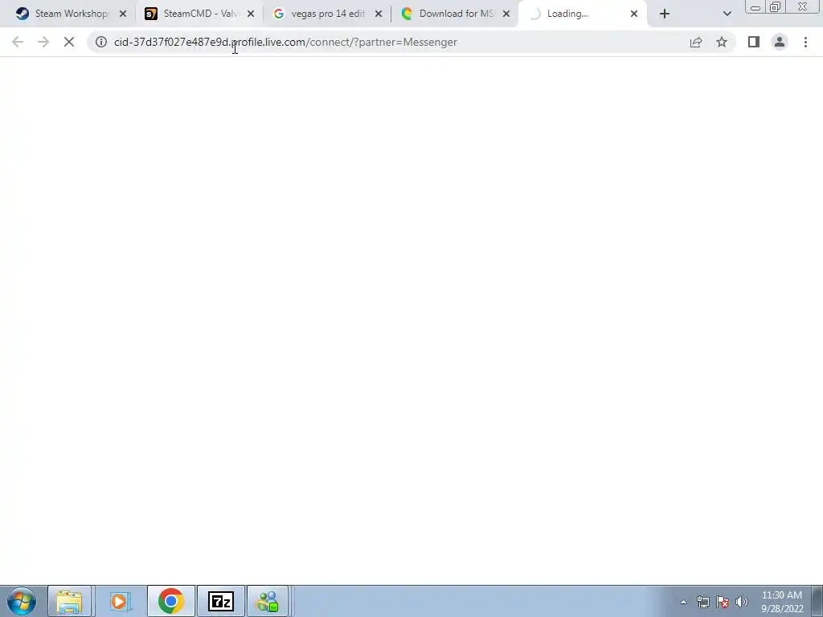This screenshot has height=617, width=823.
Task: Open Chrome side panel
Action: coord(754,42)
